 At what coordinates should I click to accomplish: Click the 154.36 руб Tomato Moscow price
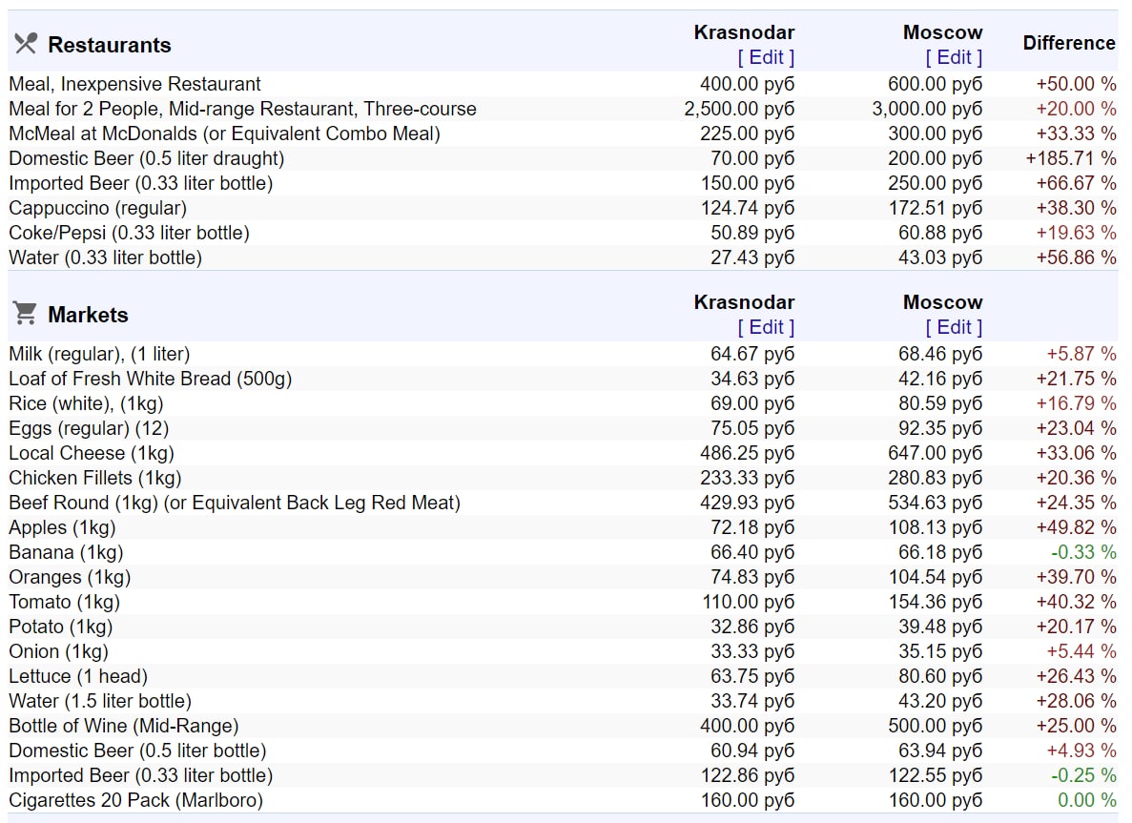tap(936, 602)
